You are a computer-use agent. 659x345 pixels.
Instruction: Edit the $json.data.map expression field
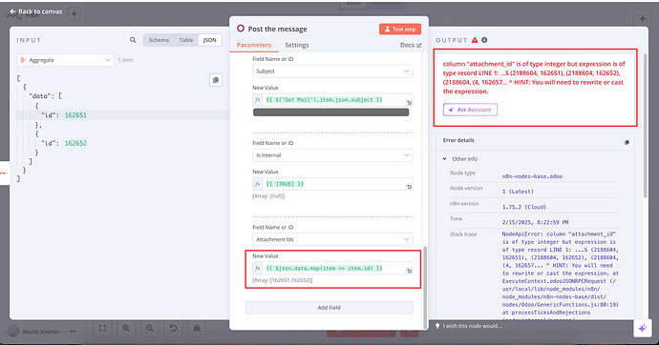(333, 268)
